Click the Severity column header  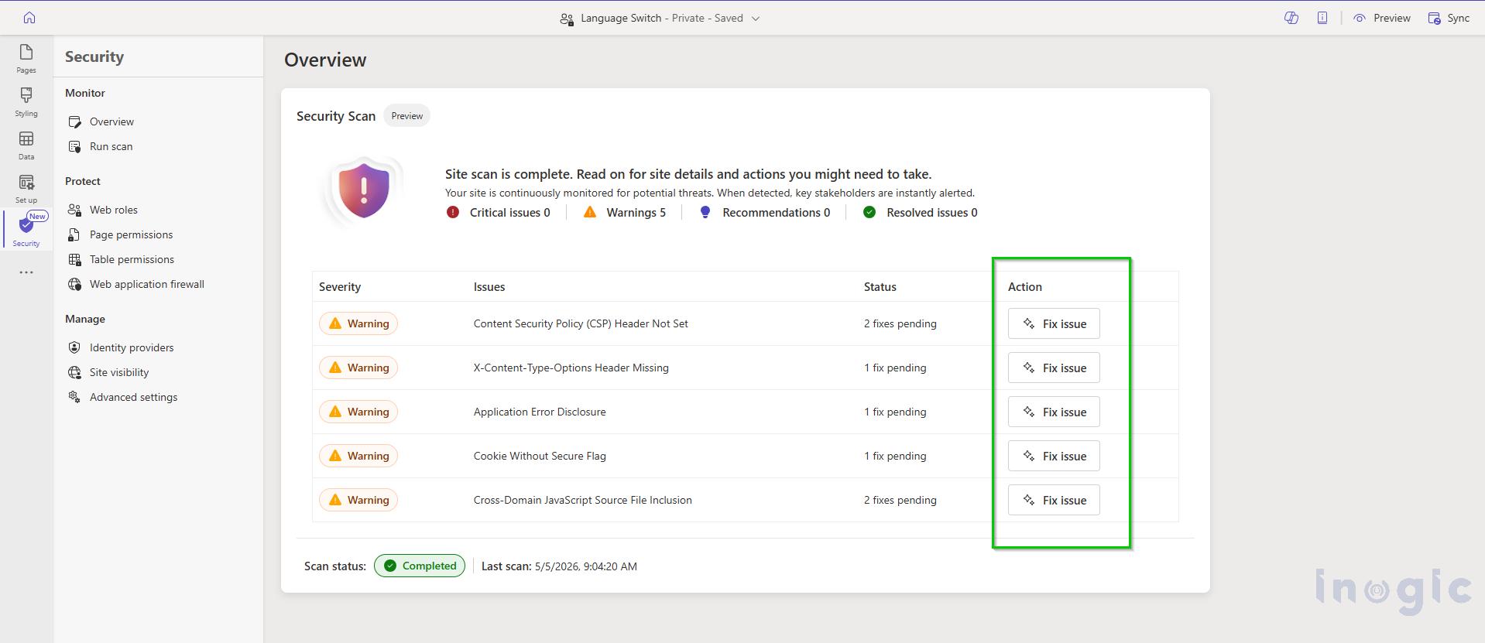[340, 286]
